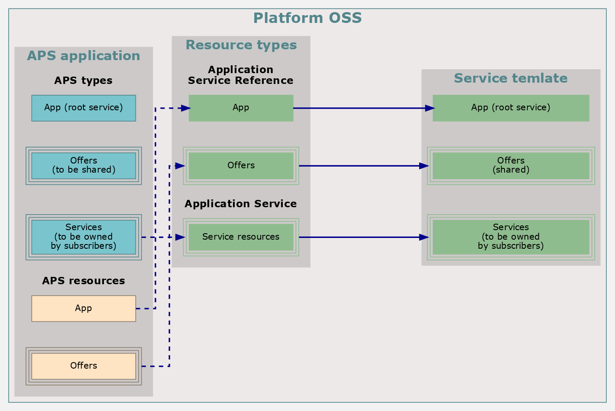
Task: Click green 'Services (to be owned by subscribers)' node
Action: pos(511,237)
